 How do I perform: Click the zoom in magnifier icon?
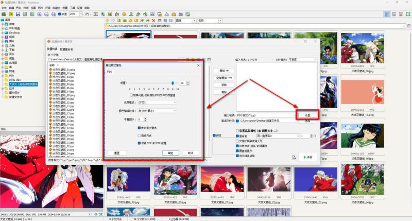(x=39, y=14)
